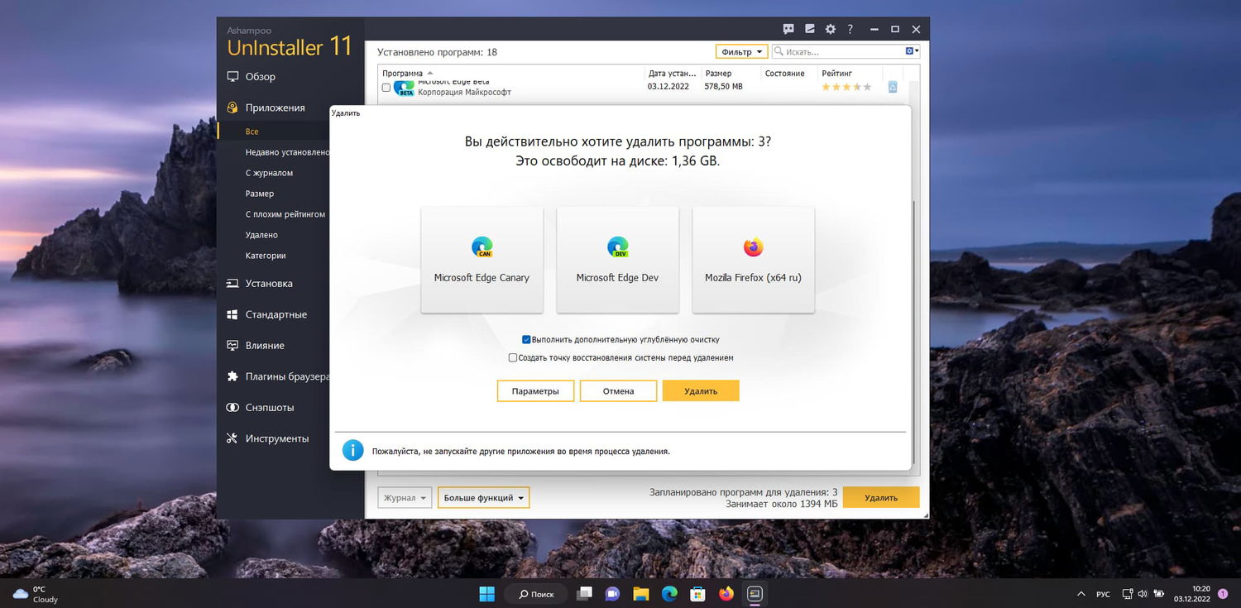
Task: Open the Windows Start button
Action: (x=486, y=593)
